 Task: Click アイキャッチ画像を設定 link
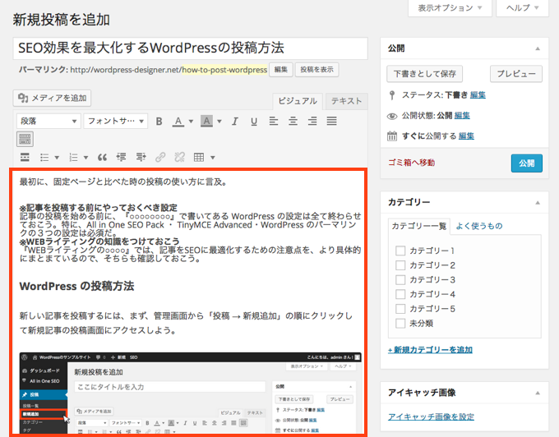pyautogui.click(x=431, y=416)
